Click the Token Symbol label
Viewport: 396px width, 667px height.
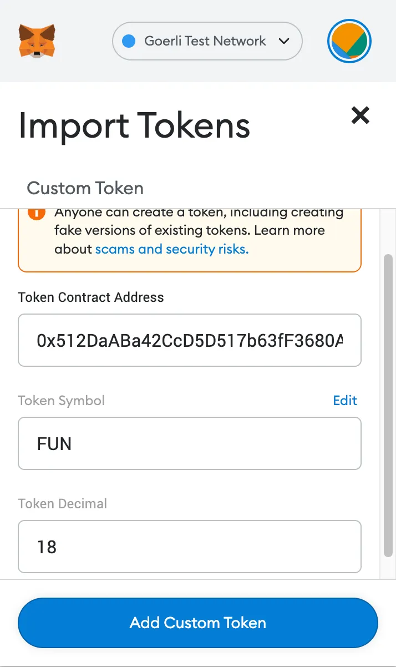(x=62, y=401)
